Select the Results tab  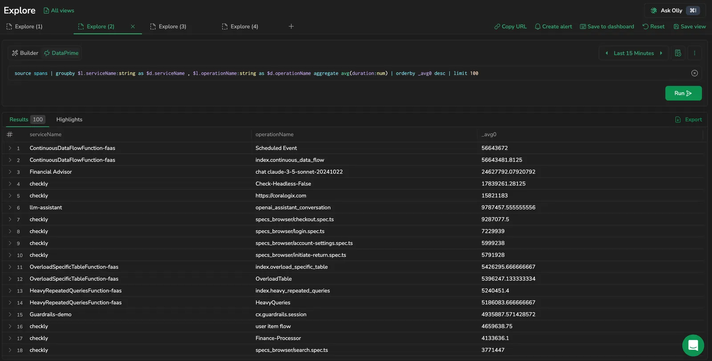pos(27,119)
